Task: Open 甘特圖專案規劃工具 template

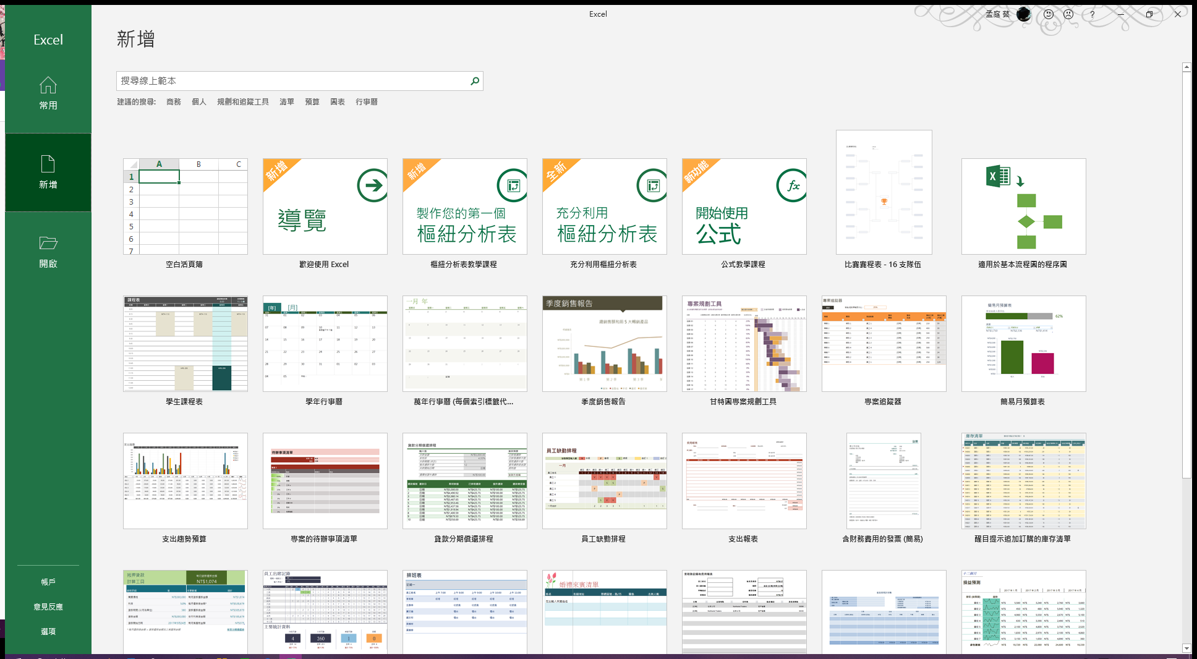Action: click(x=744, y=344)
